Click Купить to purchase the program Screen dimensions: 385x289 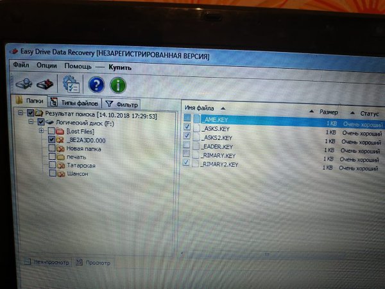(120, 67)
